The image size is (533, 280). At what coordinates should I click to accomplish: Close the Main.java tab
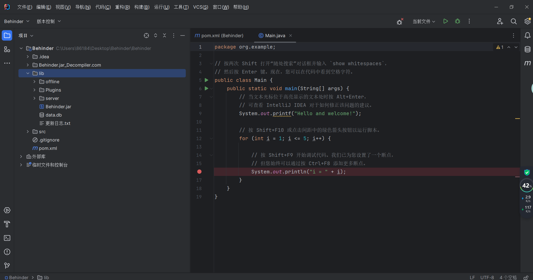(291, 36)
